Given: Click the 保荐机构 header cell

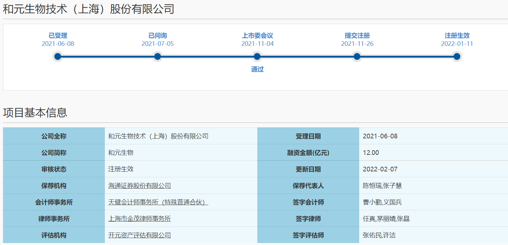Looking at the screenshot, I should (x=54, y=186).
